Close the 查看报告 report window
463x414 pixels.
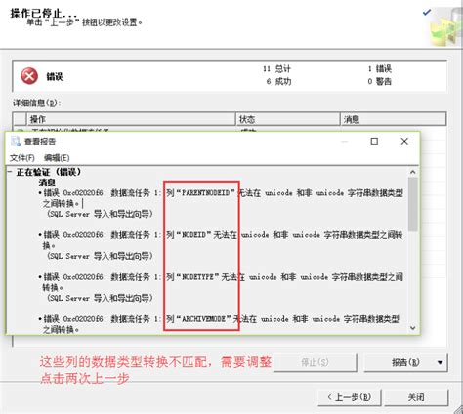[404, 141]
